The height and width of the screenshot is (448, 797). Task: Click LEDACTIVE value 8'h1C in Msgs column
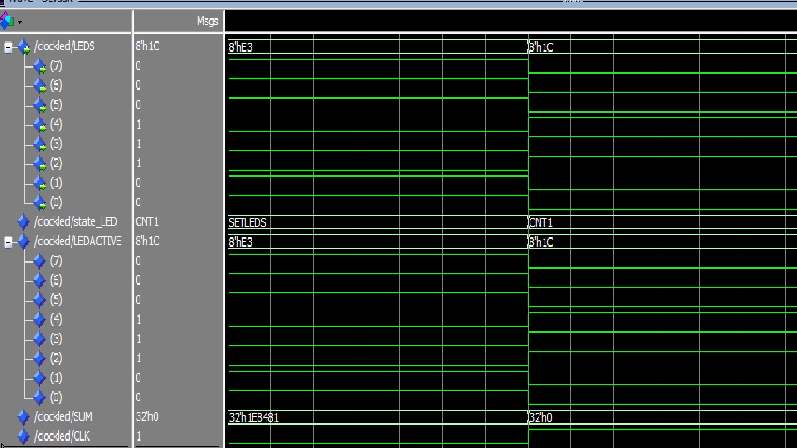[147, 242]
